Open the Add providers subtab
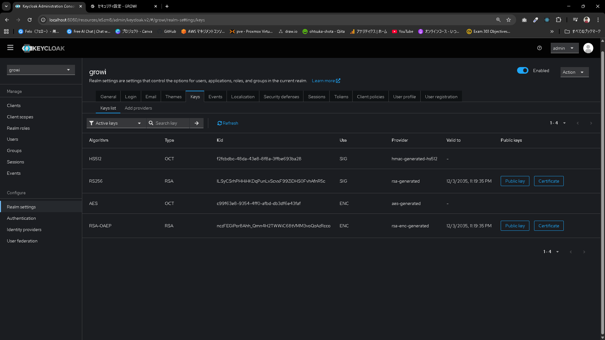 click(138, 108)
